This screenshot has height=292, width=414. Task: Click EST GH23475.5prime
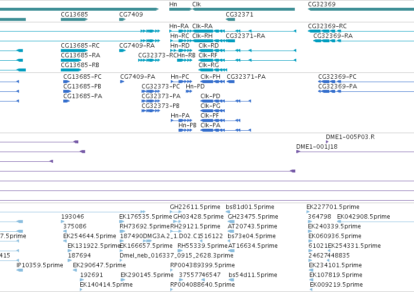pyautogui.click(x=231, y=222)
